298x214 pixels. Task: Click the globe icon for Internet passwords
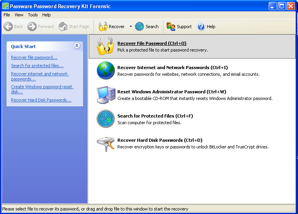(106, 70)
